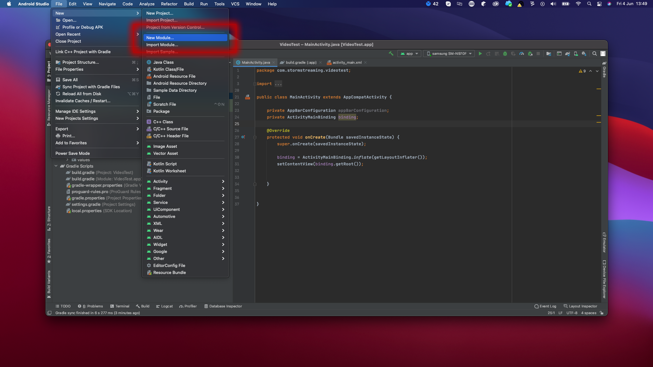The width and height of the screenshot is (653, 367).
Task: Open the Logcat tool window button
Action: 164,306
